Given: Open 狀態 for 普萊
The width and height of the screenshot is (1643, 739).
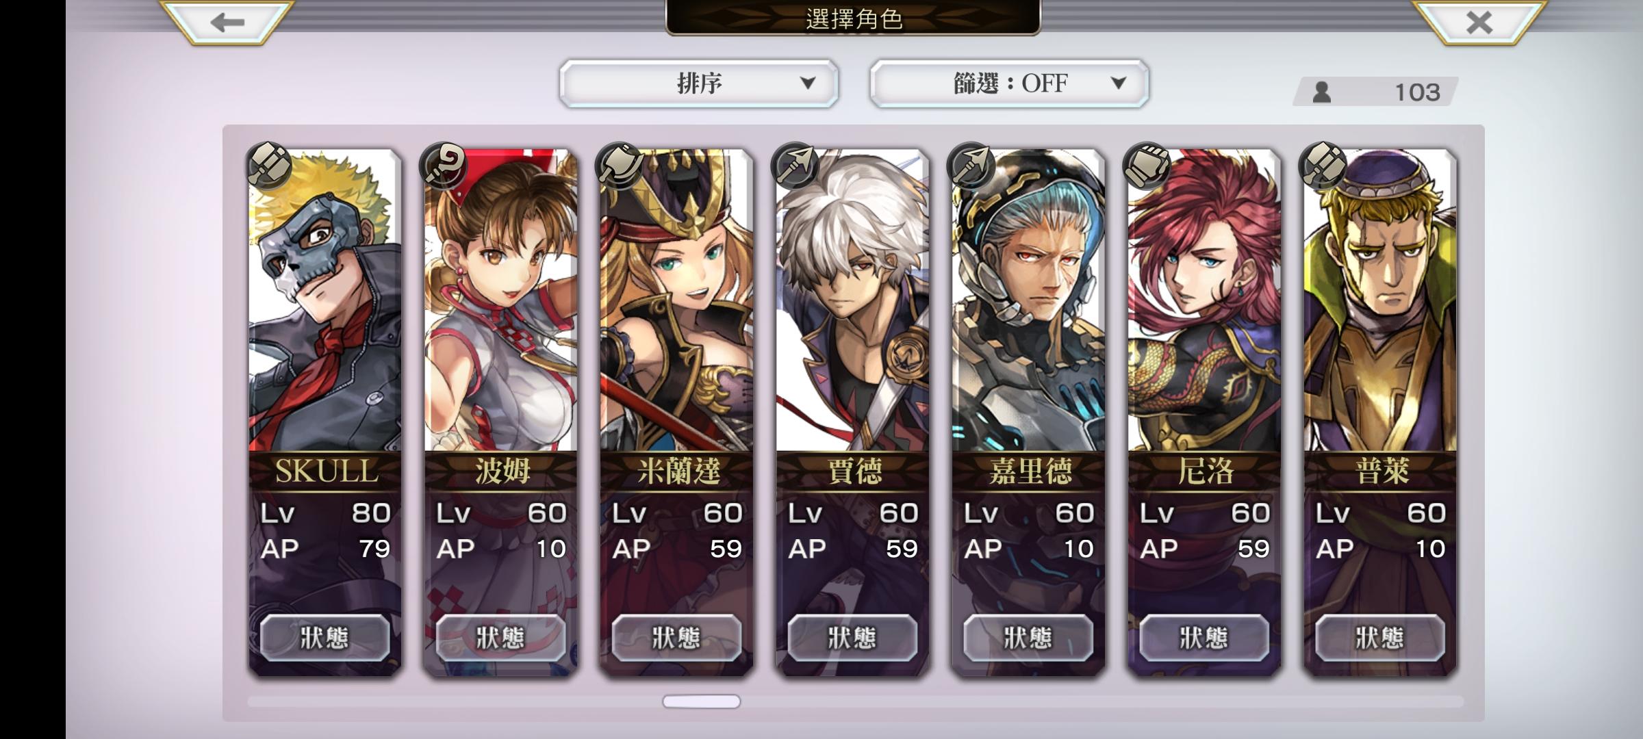Looking at the screenshot, I should [1380, 638].
